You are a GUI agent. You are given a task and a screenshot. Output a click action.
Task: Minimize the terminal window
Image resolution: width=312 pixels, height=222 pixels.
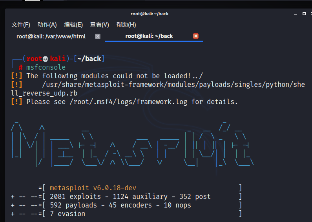tap(295, 14)
